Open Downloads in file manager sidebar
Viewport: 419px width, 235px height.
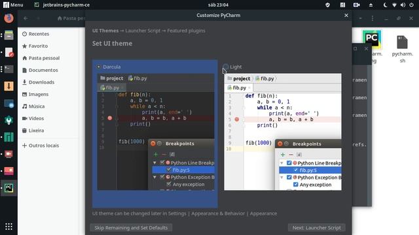click(38, 82)
